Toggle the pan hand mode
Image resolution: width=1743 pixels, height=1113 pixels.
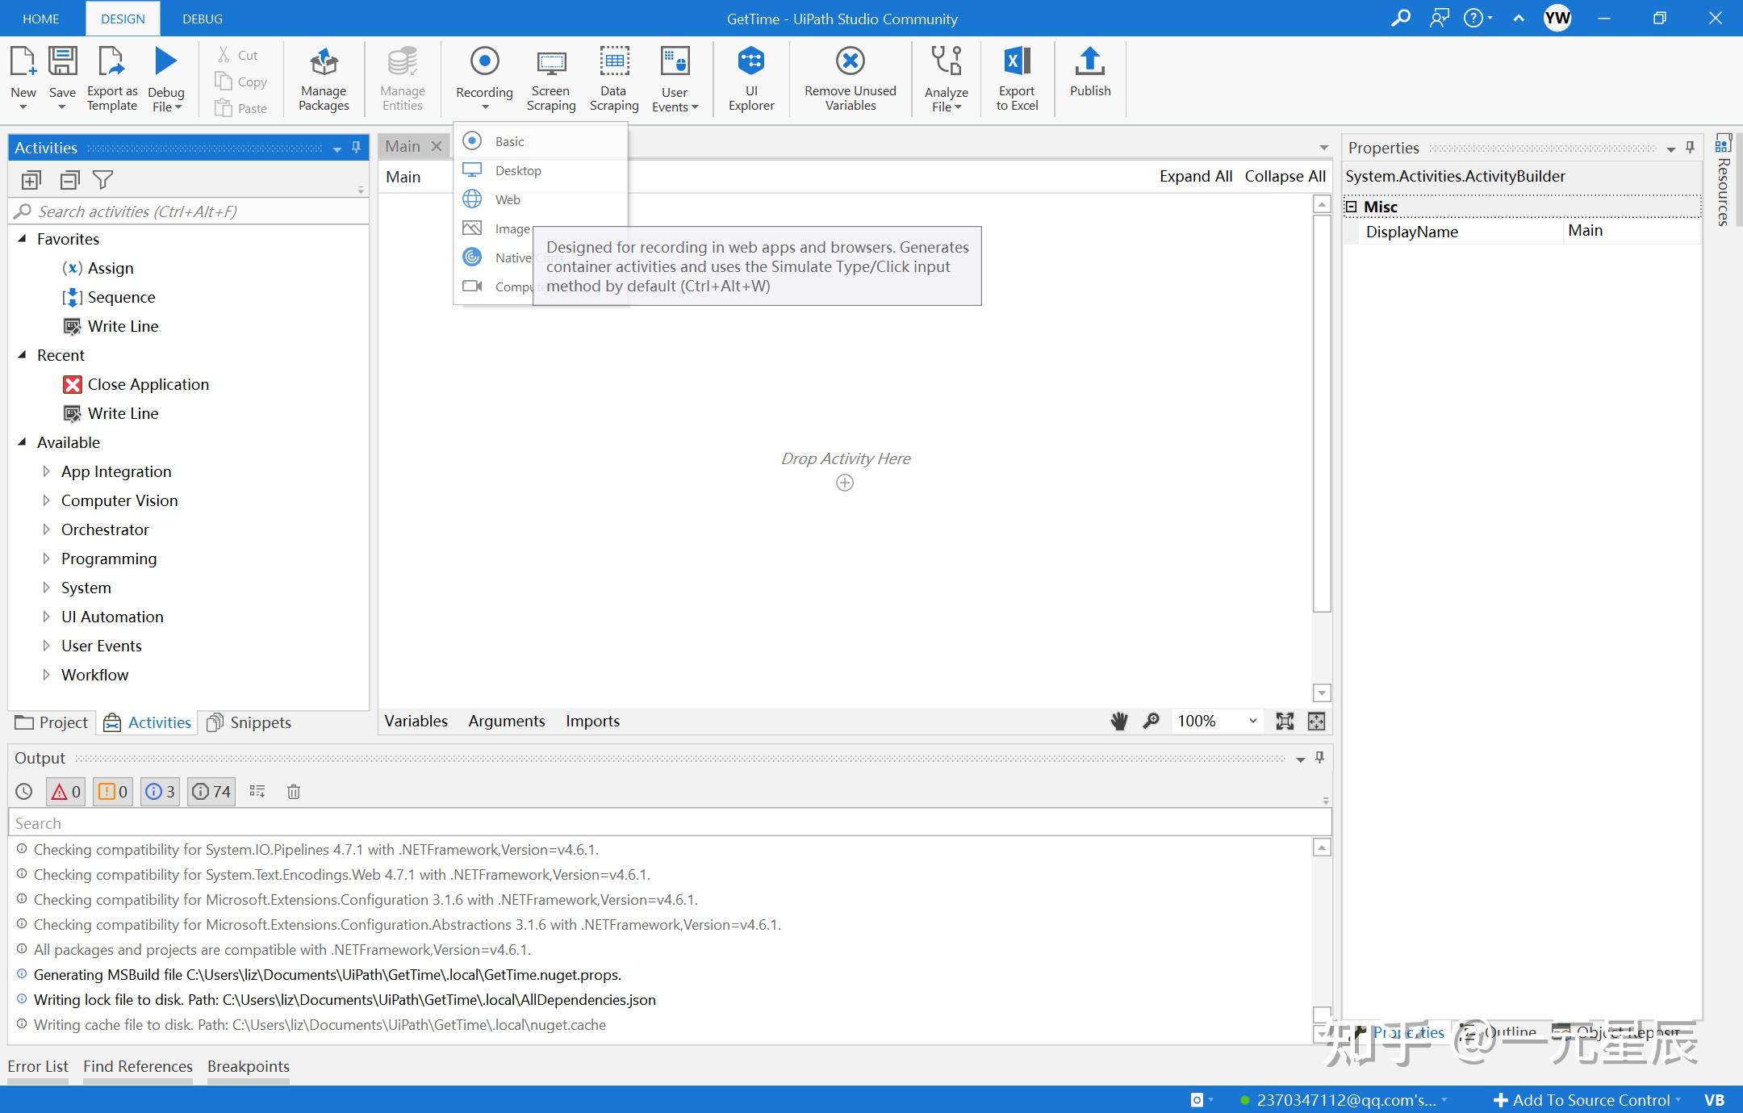click(x=1118, y=721)
